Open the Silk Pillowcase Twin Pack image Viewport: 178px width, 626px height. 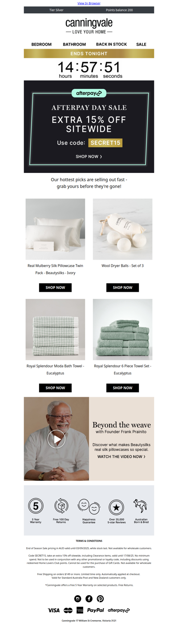point(55,229)
